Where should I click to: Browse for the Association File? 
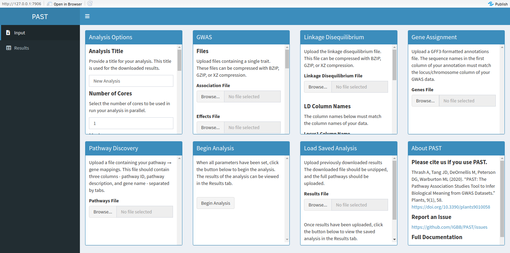[x=211, y=96]
